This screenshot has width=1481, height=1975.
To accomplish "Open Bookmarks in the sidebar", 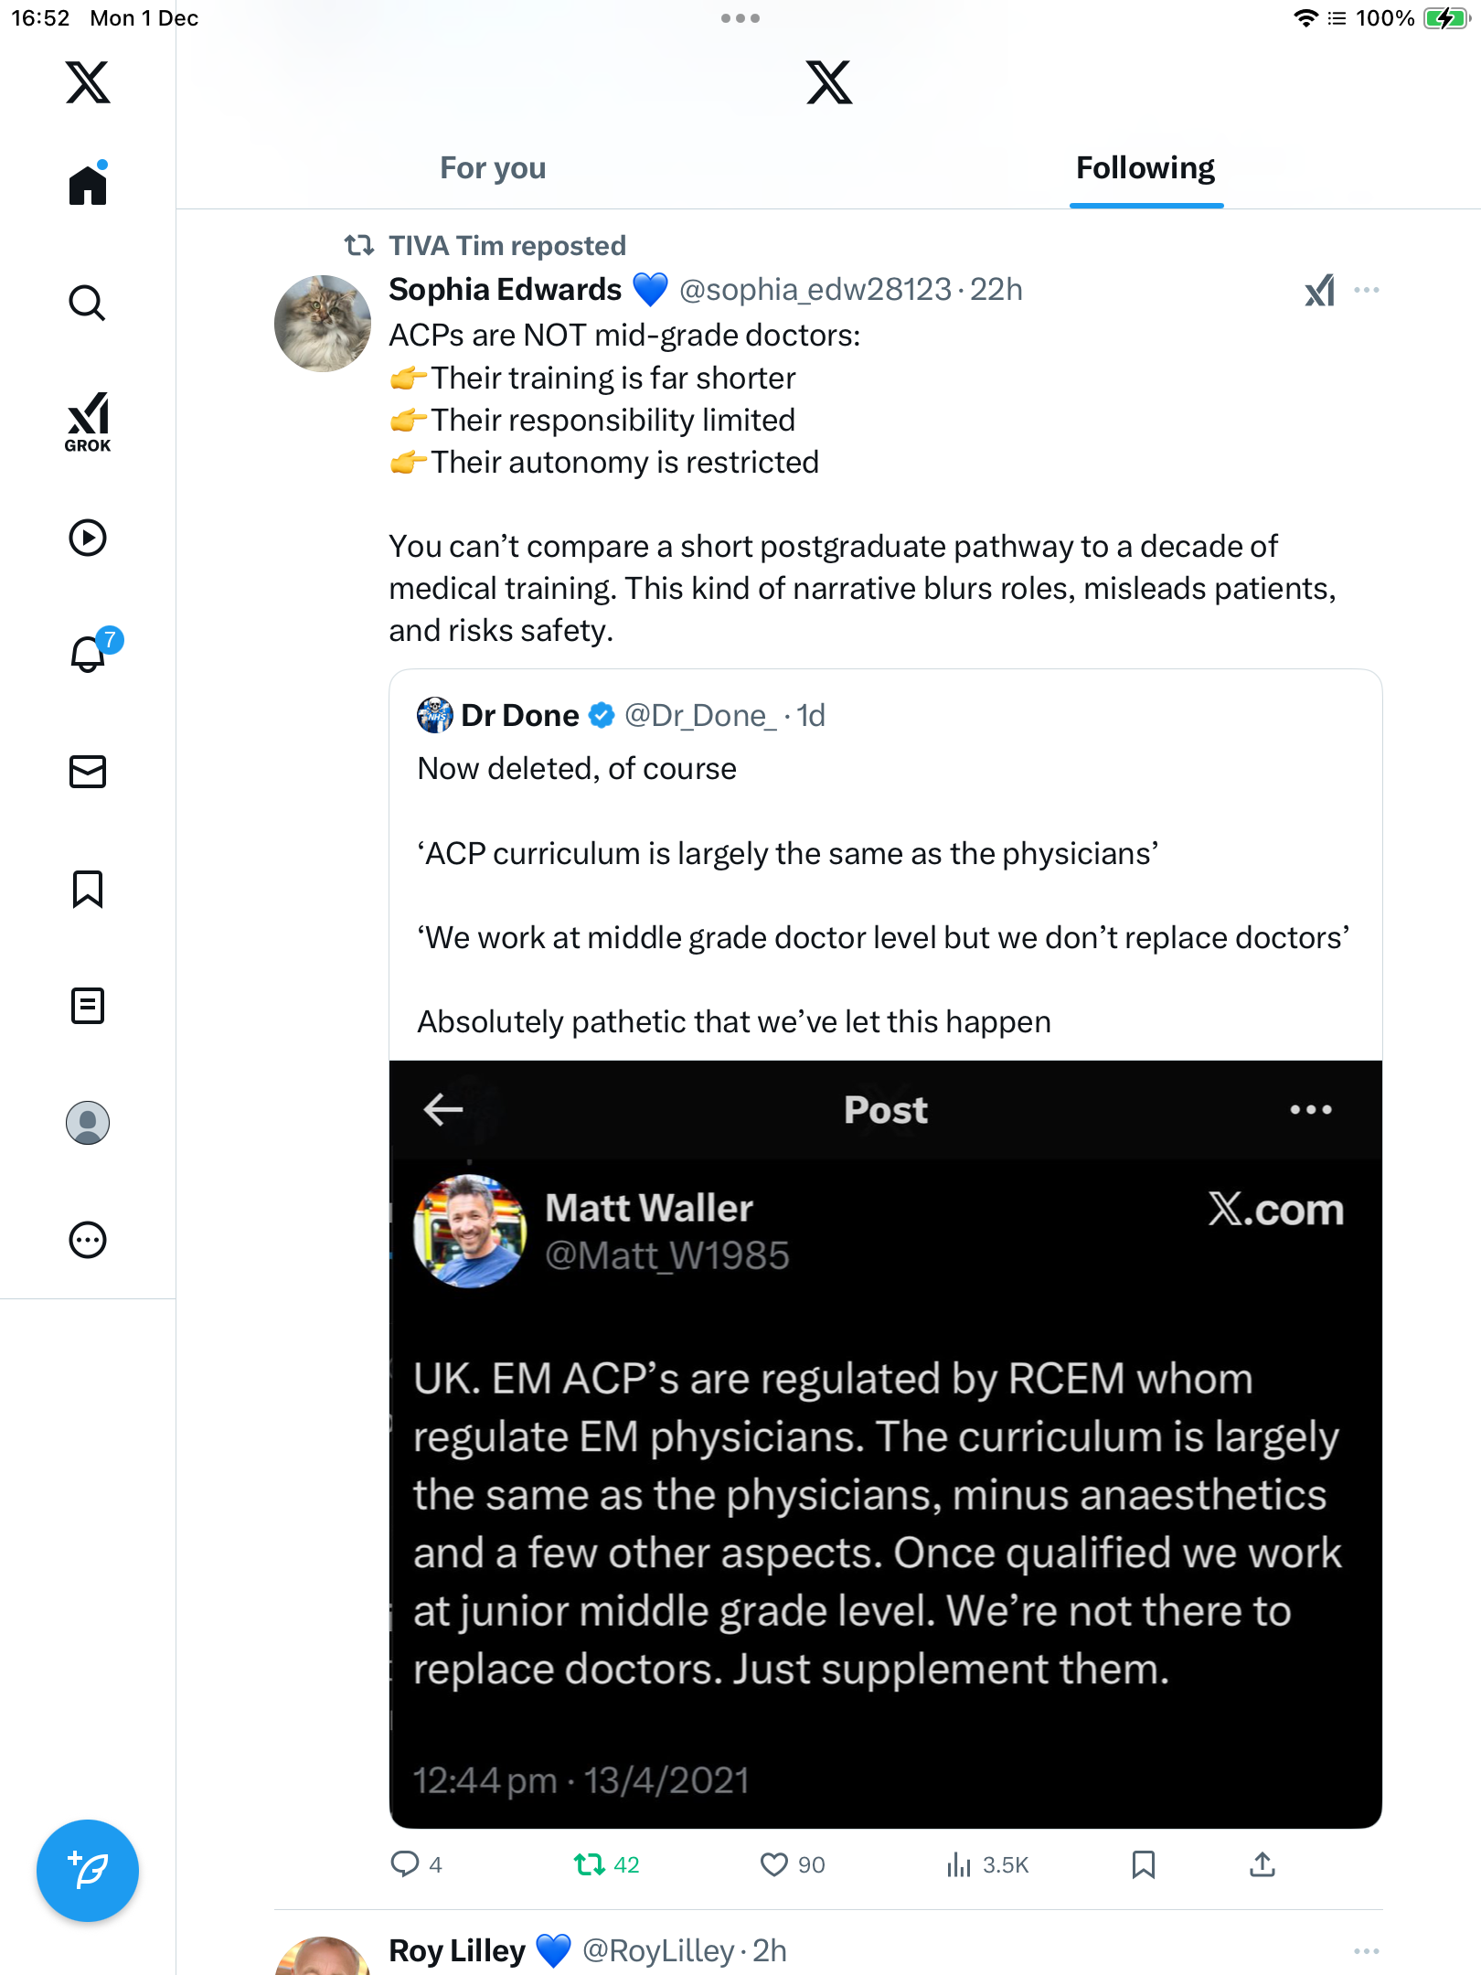I will point(88,889).
